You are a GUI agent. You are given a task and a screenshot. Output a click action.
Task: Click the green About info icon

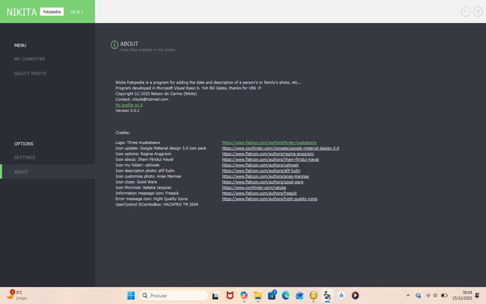point(114,45)
